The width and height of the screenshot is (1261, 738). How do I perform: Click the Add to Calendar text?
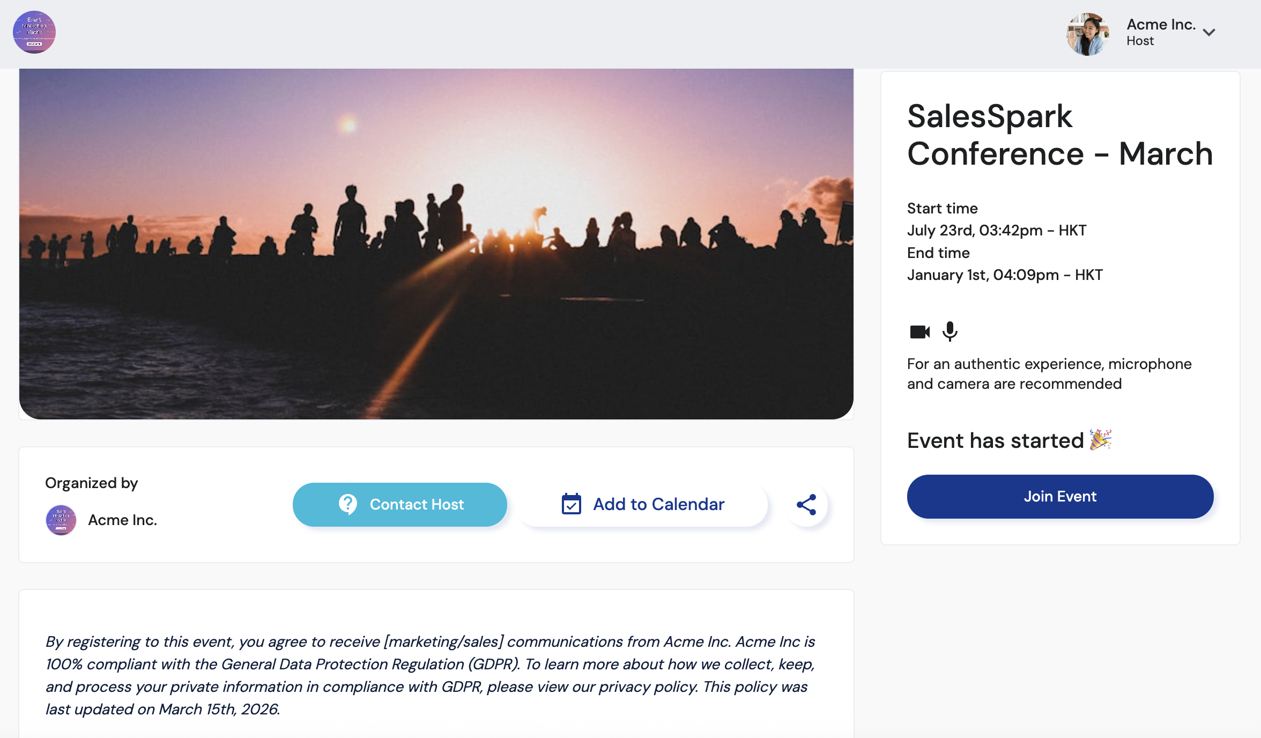658,504
